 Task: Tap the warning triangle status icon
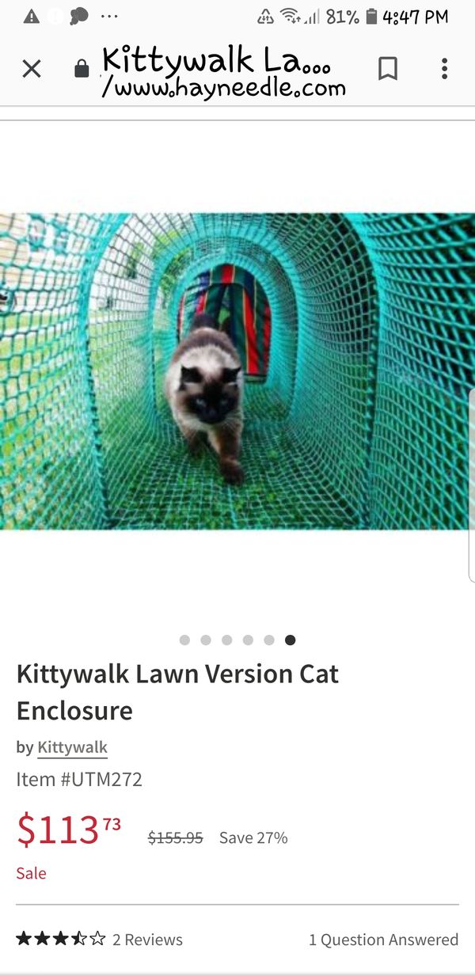pyautogui.click(x=32, y=17)
